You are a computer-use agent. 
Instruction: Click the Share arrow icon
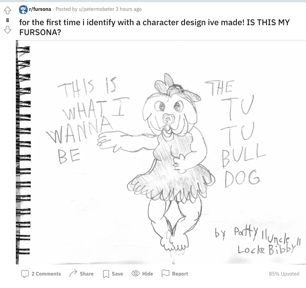73,273
